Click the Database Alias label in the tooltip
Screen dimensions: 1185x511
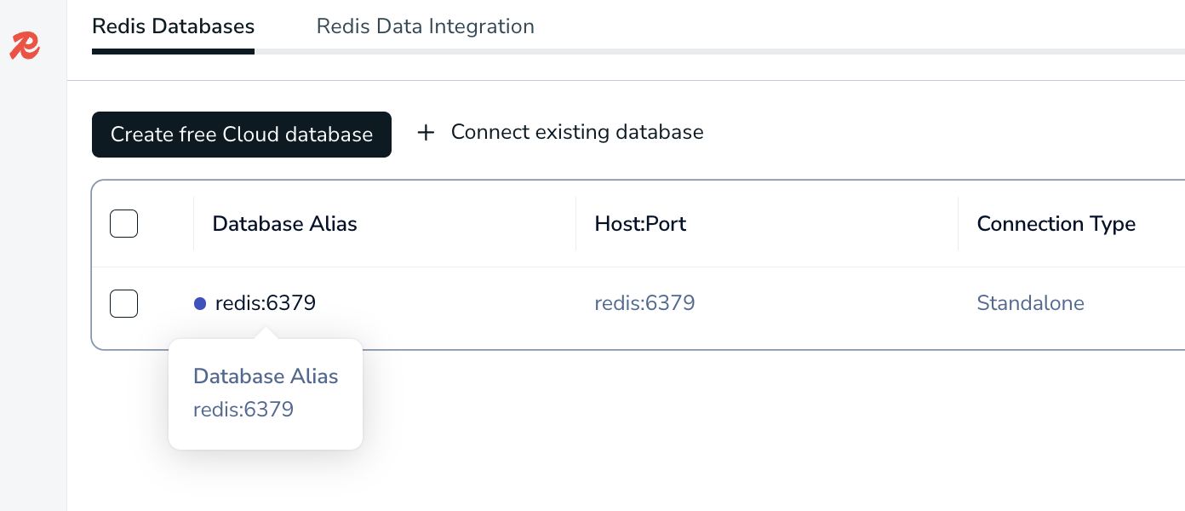click(266, 376)
